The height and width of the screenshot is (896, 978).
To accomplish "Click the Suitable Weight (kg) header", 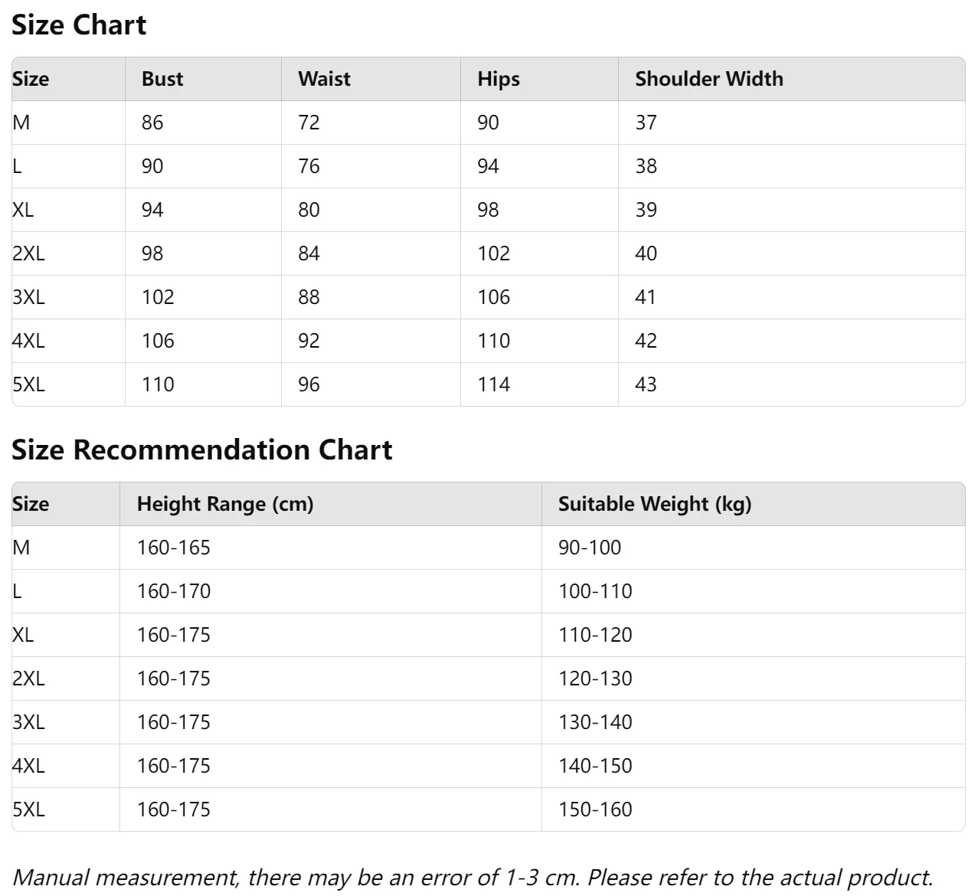I will [654, 504].
